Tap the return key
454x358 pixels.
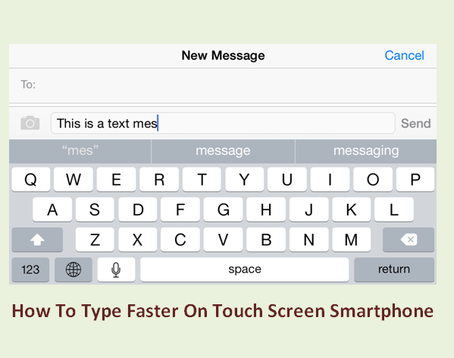point(394,269)
